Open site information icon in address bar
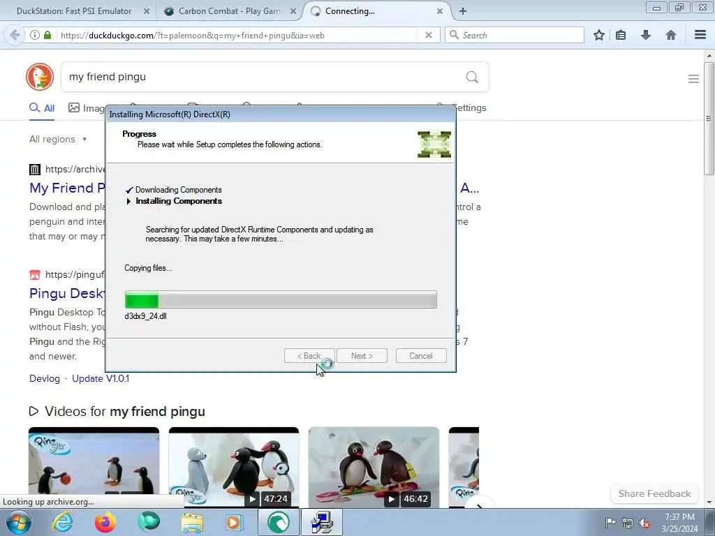Screen dimensions: 715x536 coord(35,35)
